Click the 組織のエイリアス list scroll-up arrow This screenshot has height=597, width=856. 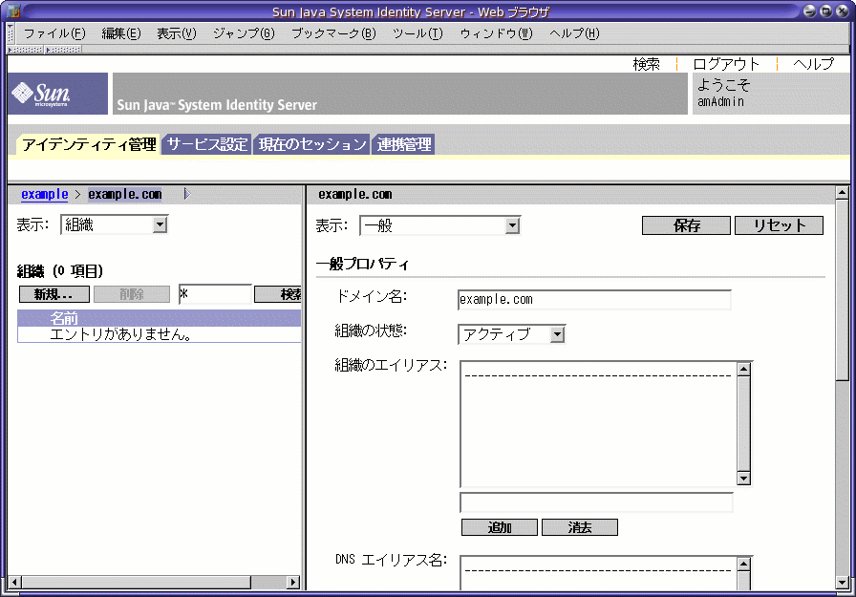(x=743, y=369)
